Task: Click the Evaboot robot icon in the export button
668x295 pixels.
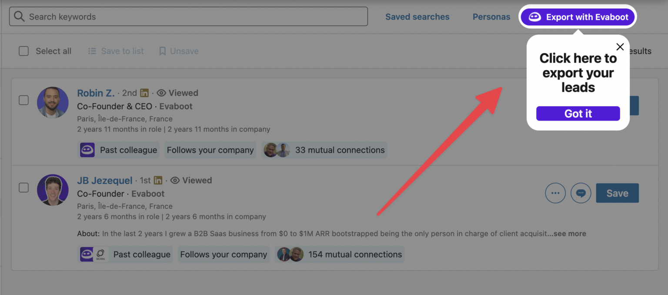Action: [x=535, y=17]
